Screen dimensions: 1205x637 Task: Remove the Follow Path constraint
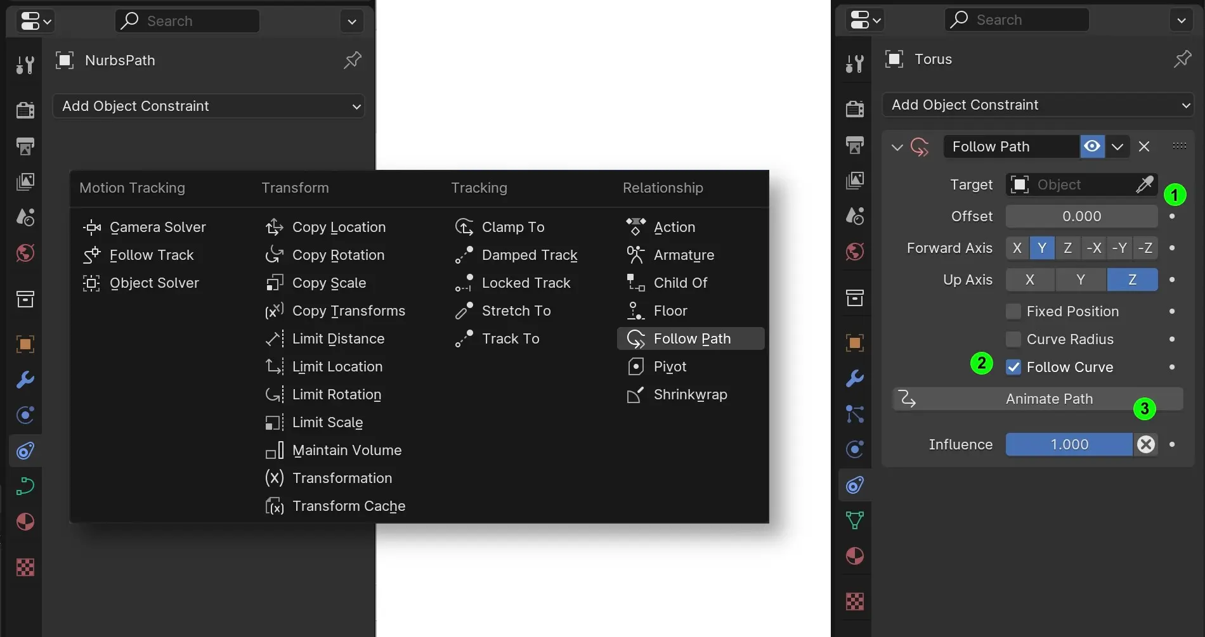(x=1144, y=146)
